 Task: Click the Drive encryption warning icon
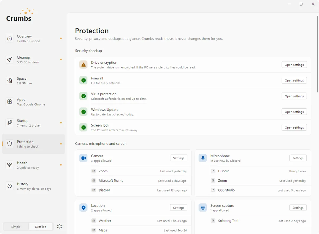point(83,65)
